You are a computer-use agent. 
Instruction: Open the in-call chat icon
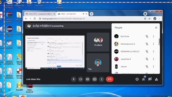pos(150,79)
